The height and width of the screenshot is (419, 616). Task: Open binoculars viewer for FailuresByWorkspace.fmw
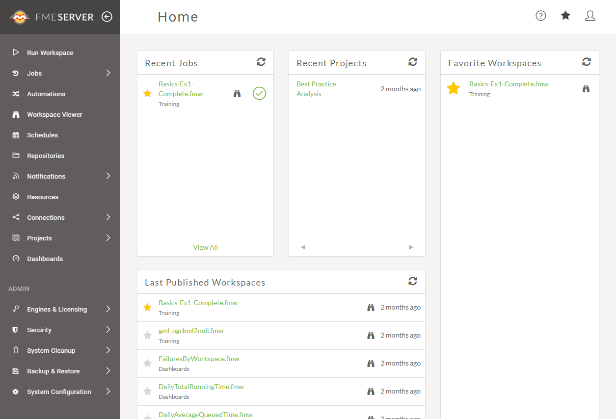pyautogui.click(x=371, y=364)
